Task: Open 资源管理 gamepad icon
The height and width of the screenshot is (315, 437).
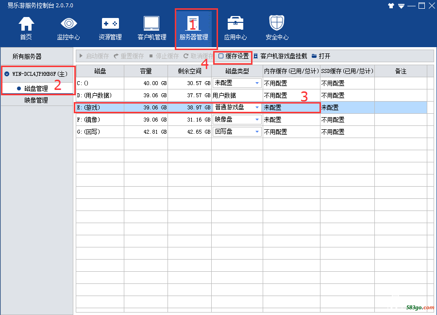Action: click(x=110, y=28)
